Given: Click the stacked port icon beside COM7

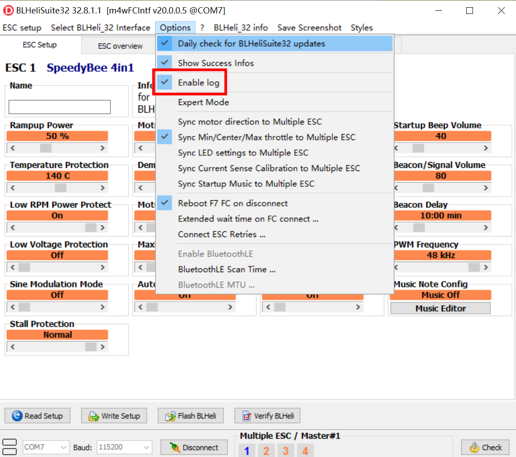Looking at the screenshot, I should [x=9, y=447].
